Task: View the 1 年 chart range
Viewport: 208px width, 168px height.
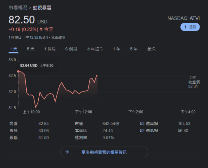Action: coord(117,49)
